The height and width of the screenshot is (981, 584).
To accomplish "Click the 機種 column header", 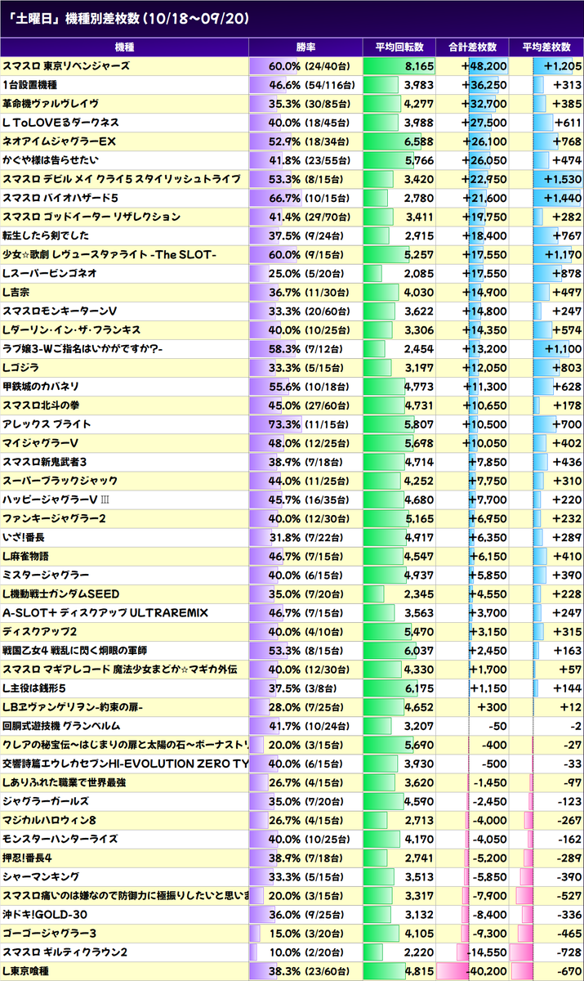I will tap(125, 47).
